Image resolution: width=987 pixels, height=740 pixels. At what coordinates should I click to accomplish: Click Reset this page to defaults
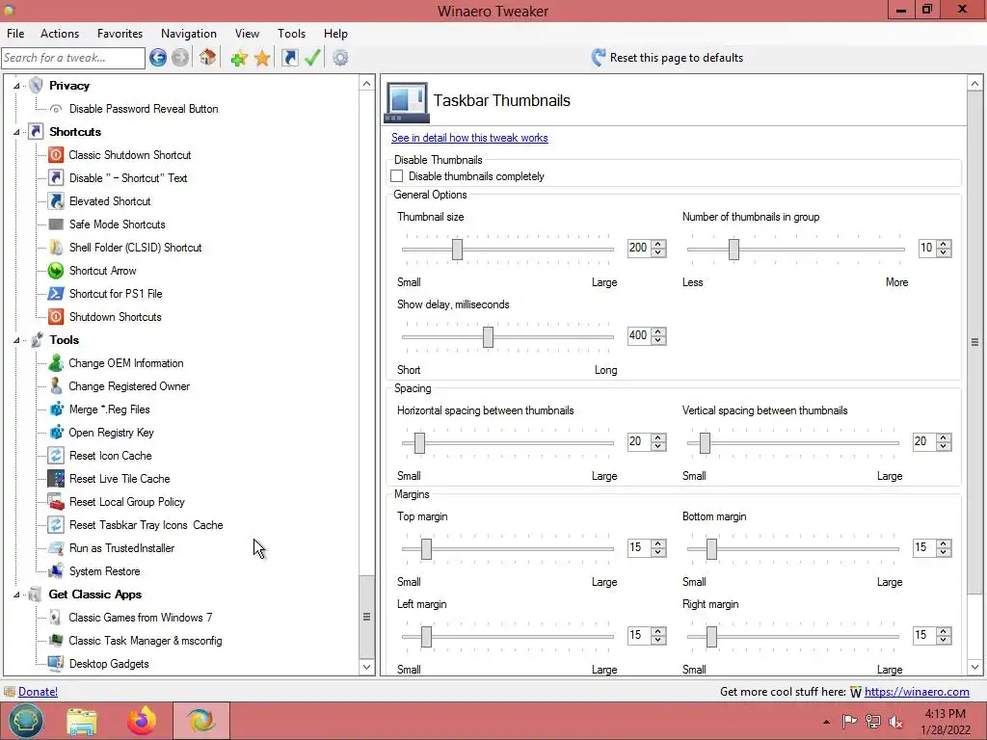(x=667, y=58)
